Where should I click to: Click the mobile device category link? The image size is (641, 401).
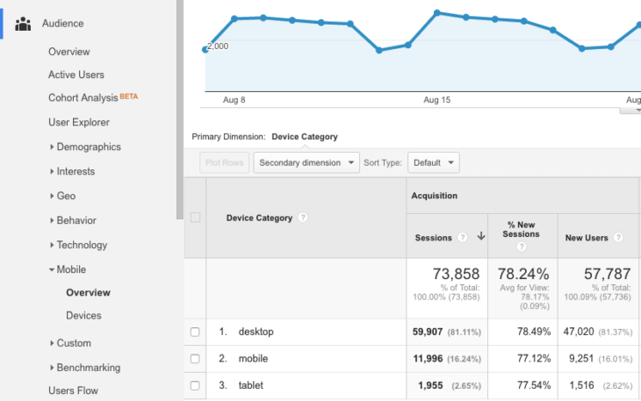click(x=254, y=359)
